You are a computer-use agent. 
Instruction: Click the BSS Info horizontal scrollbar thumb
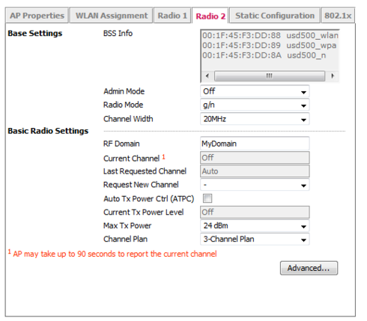click(270, 76)
